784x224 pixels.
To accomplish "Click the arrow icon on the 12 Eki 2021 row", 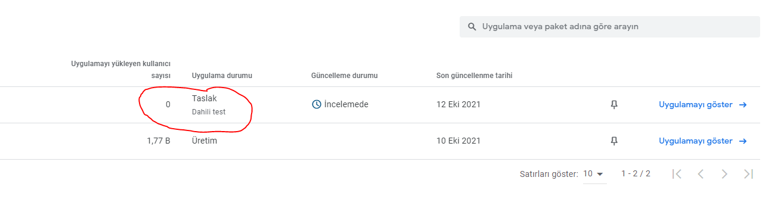I will click(x=743, y=105).
